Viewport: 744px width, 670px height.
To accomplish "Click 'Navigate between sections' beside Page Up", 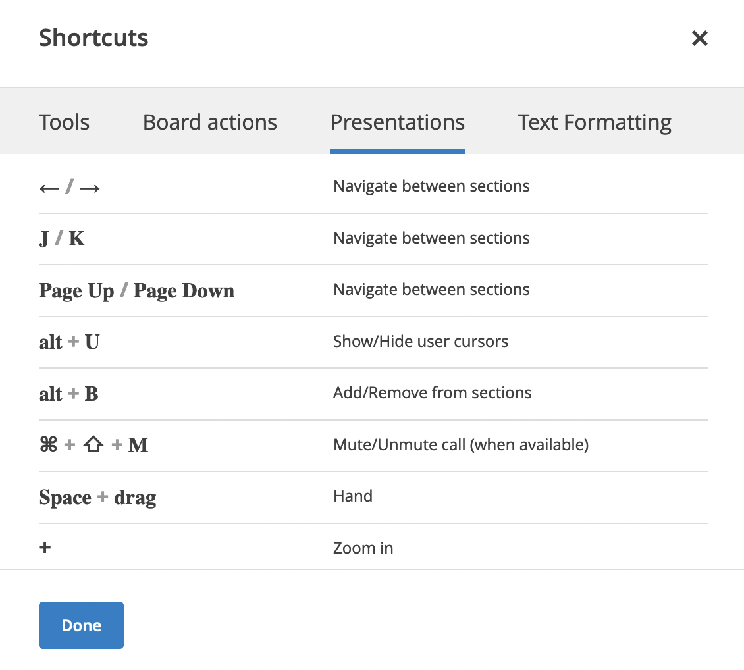I will pos(431,289).
